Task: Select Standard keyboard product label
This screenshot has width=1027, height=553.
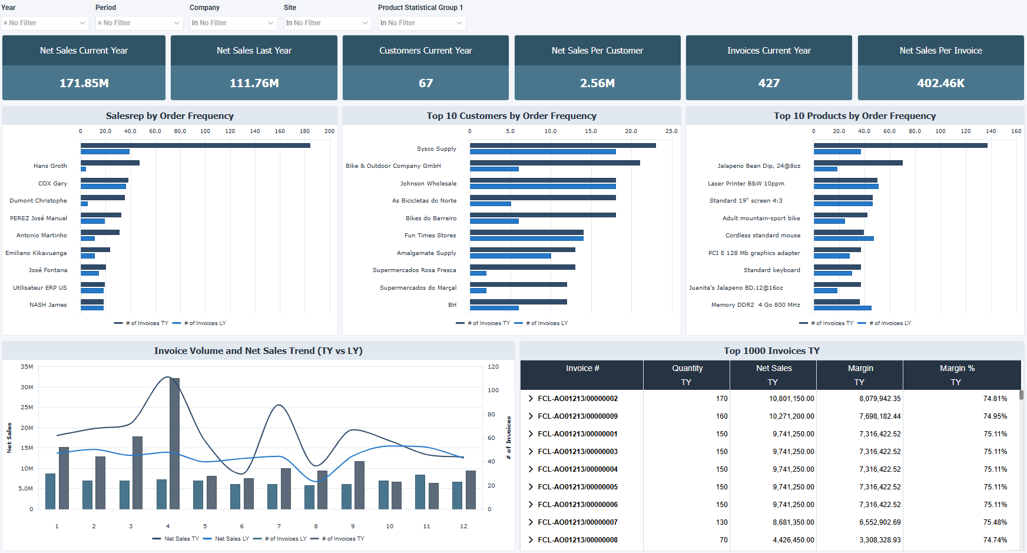Action: pos(771,270)
